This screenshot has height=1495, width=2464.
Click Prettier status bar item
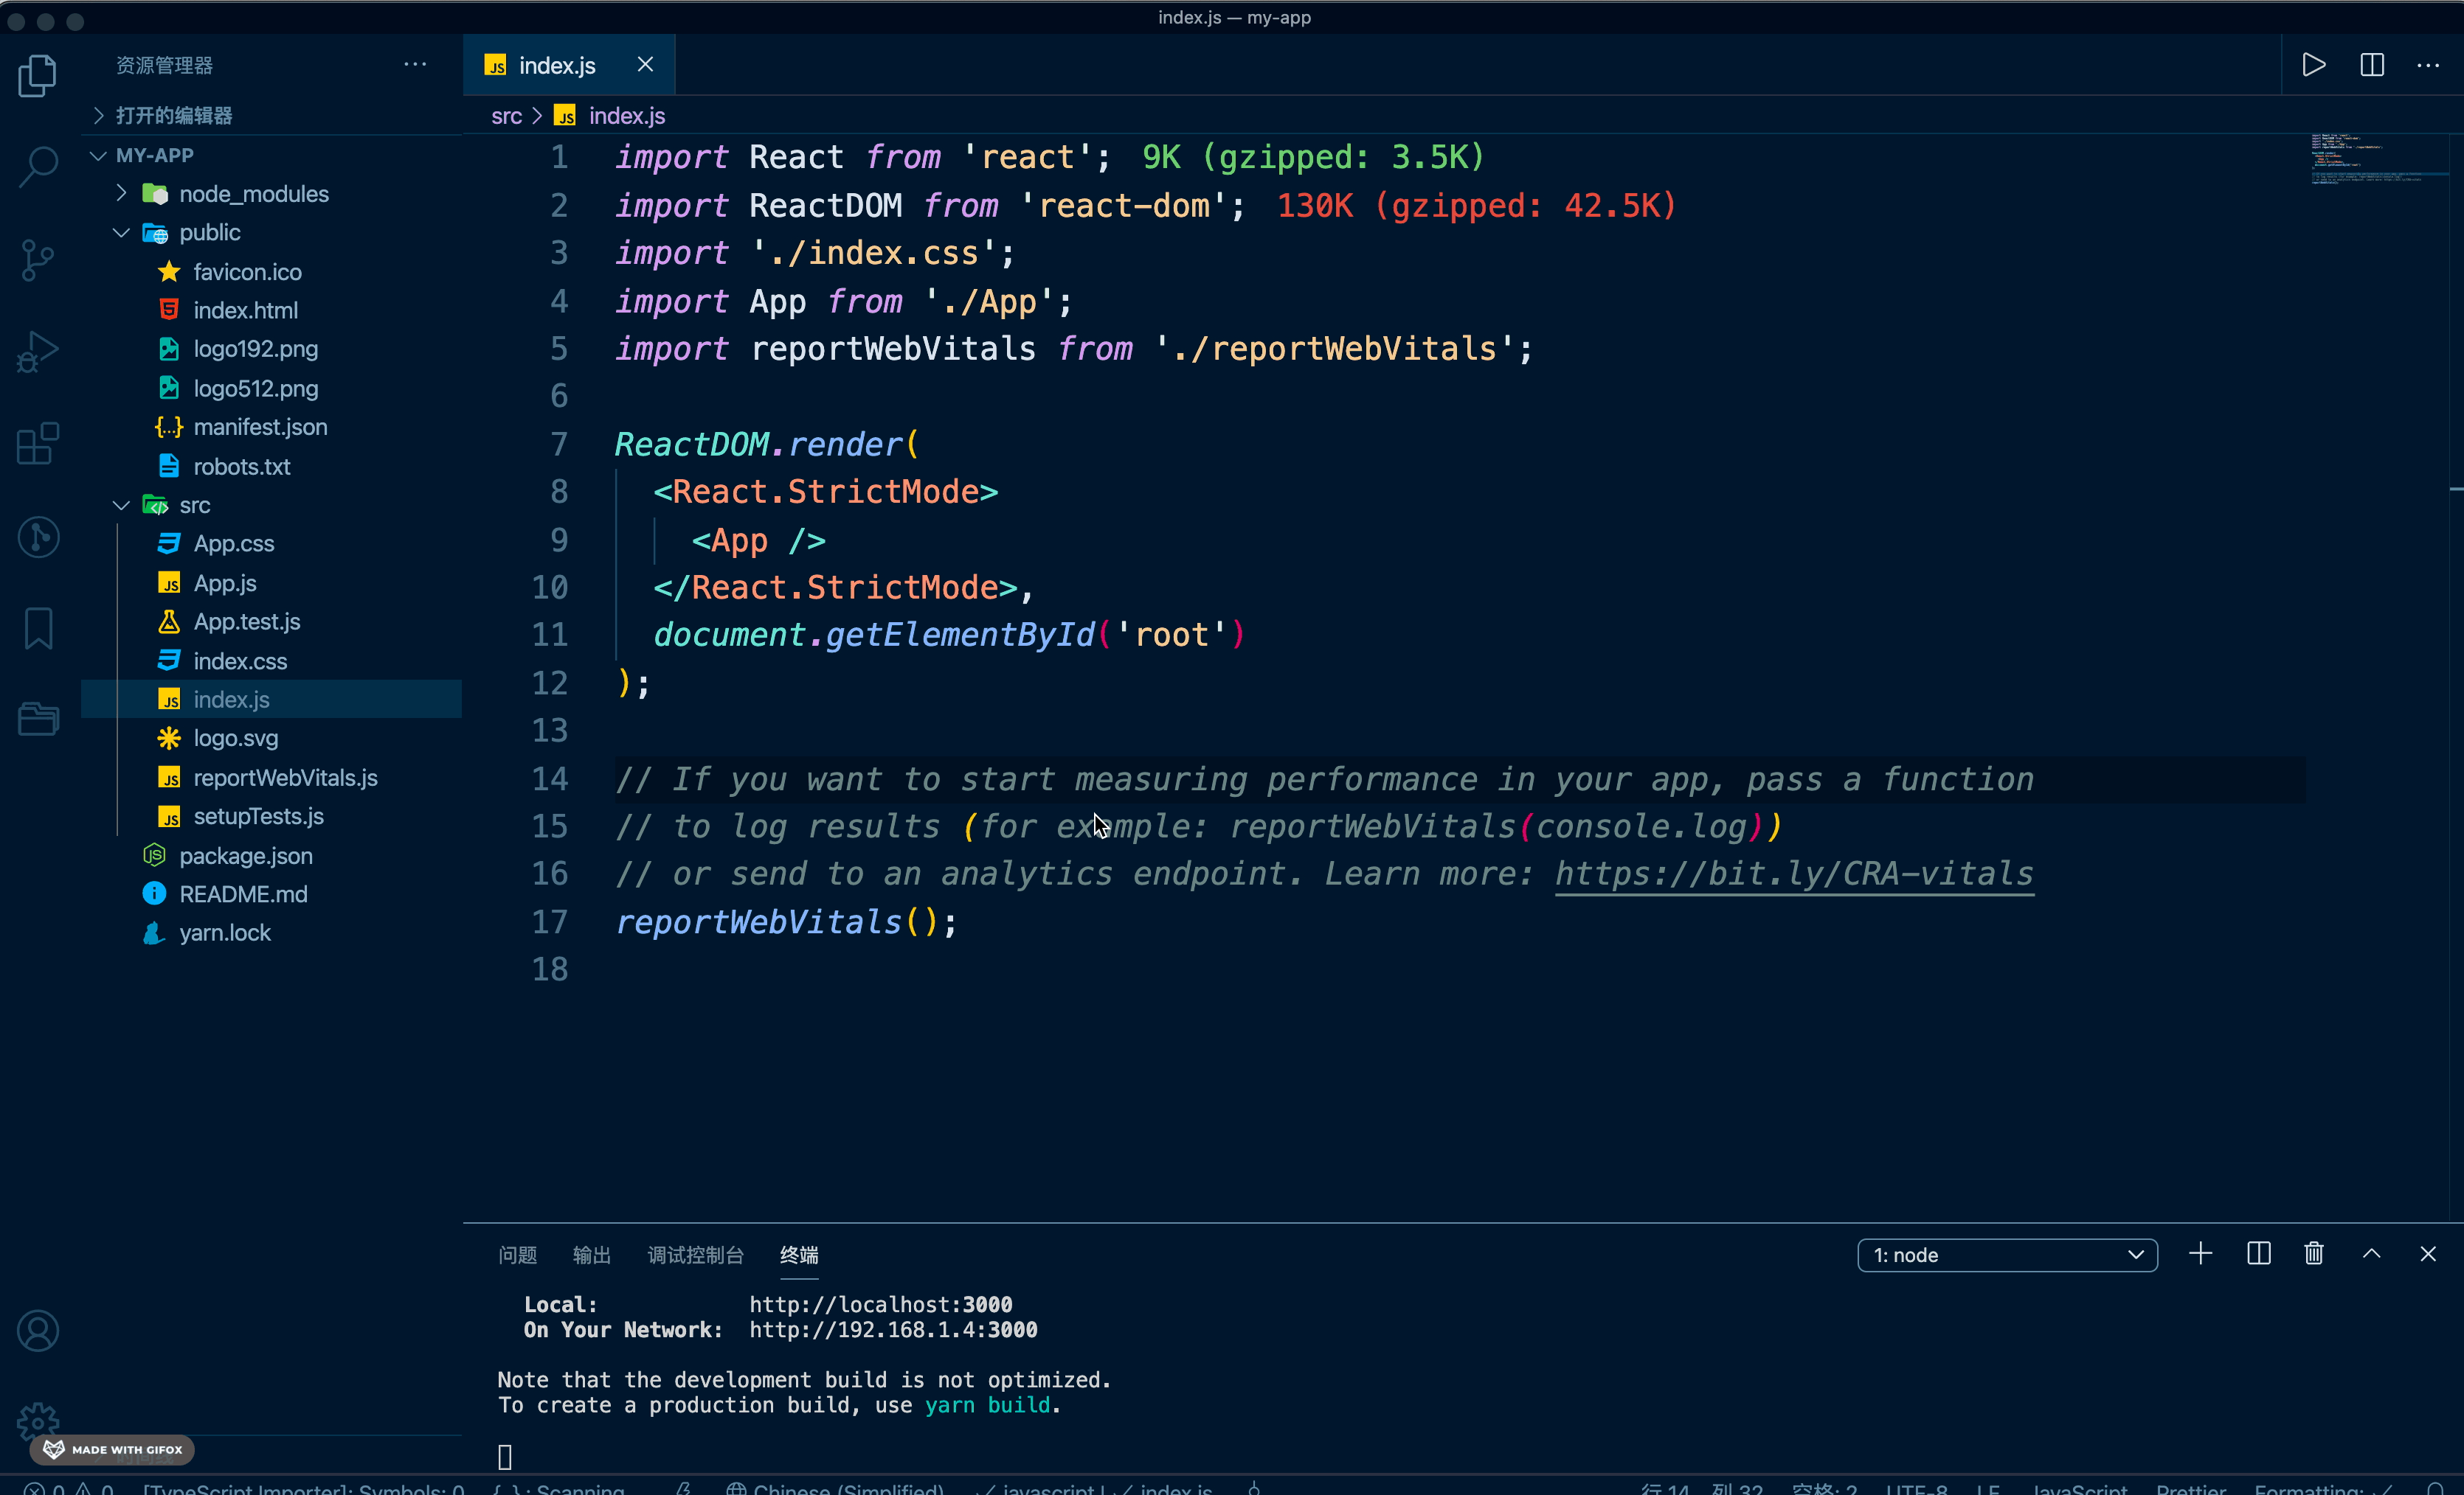pos(2191,1489)
